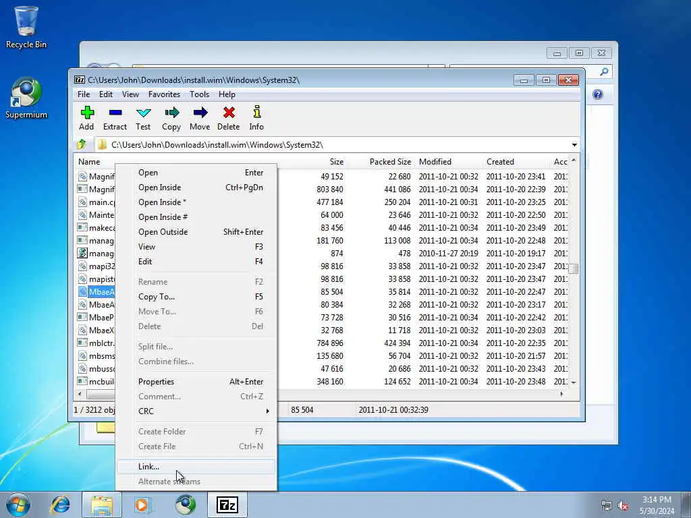Viewport: 691px width, 518px height.
Task: Click the mblctr file icon
Action: 82,343
